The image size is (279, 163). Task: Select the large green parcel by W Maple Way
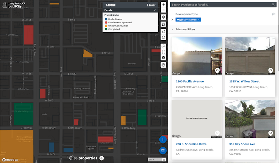[x=23, y=114]
